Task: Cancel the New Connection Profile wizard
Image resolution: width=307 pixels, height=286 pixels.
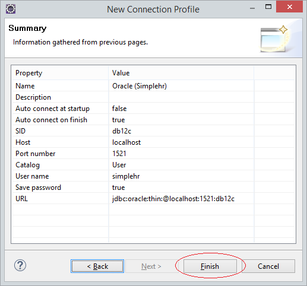Action: click(268, 266)
